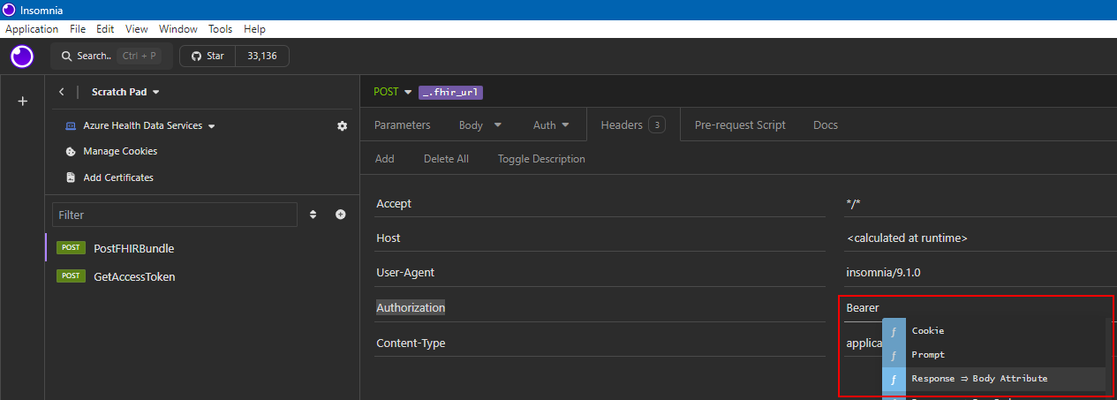Open the View menu
The image size is (1117, 400).
tap(136, 29)
